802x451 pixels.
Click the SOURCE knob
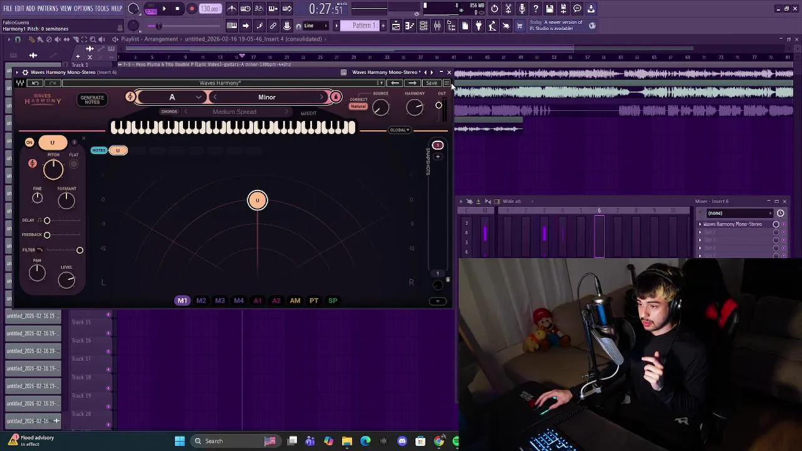380,108
